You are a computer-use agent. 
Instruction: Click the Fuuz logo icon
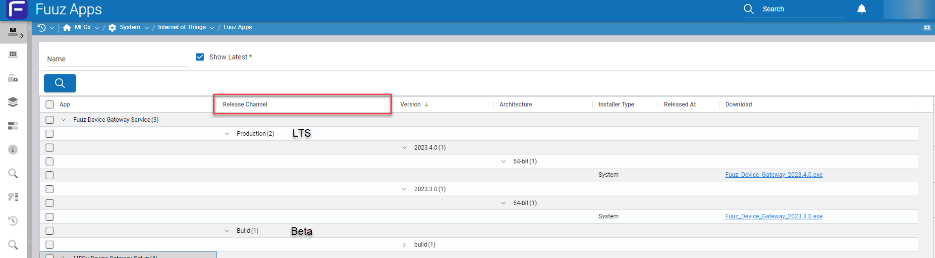point(16,9)
